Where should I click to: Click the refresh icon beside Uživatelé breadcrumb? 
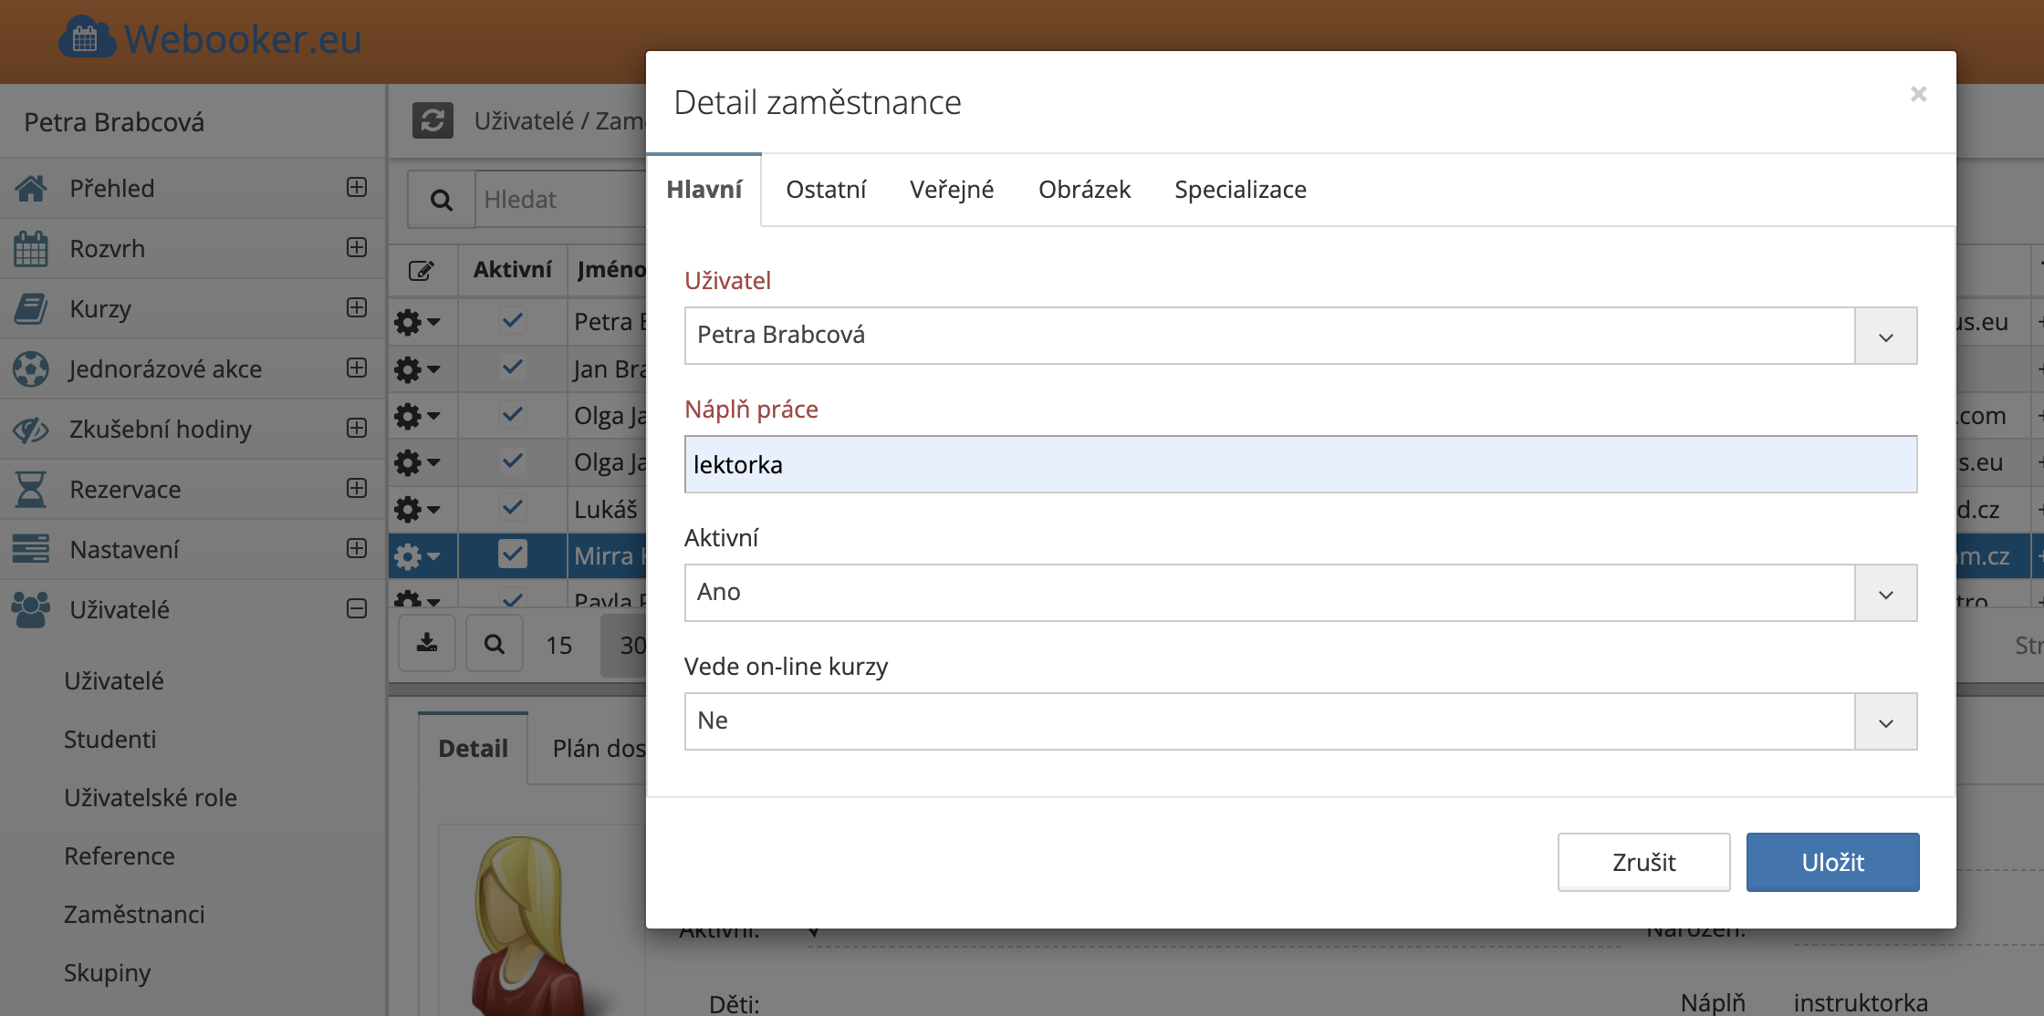coord(433,120)
